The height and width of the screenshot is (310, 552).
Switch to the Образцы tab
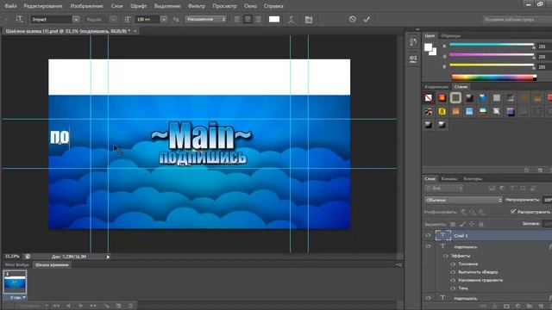(450, 35)
